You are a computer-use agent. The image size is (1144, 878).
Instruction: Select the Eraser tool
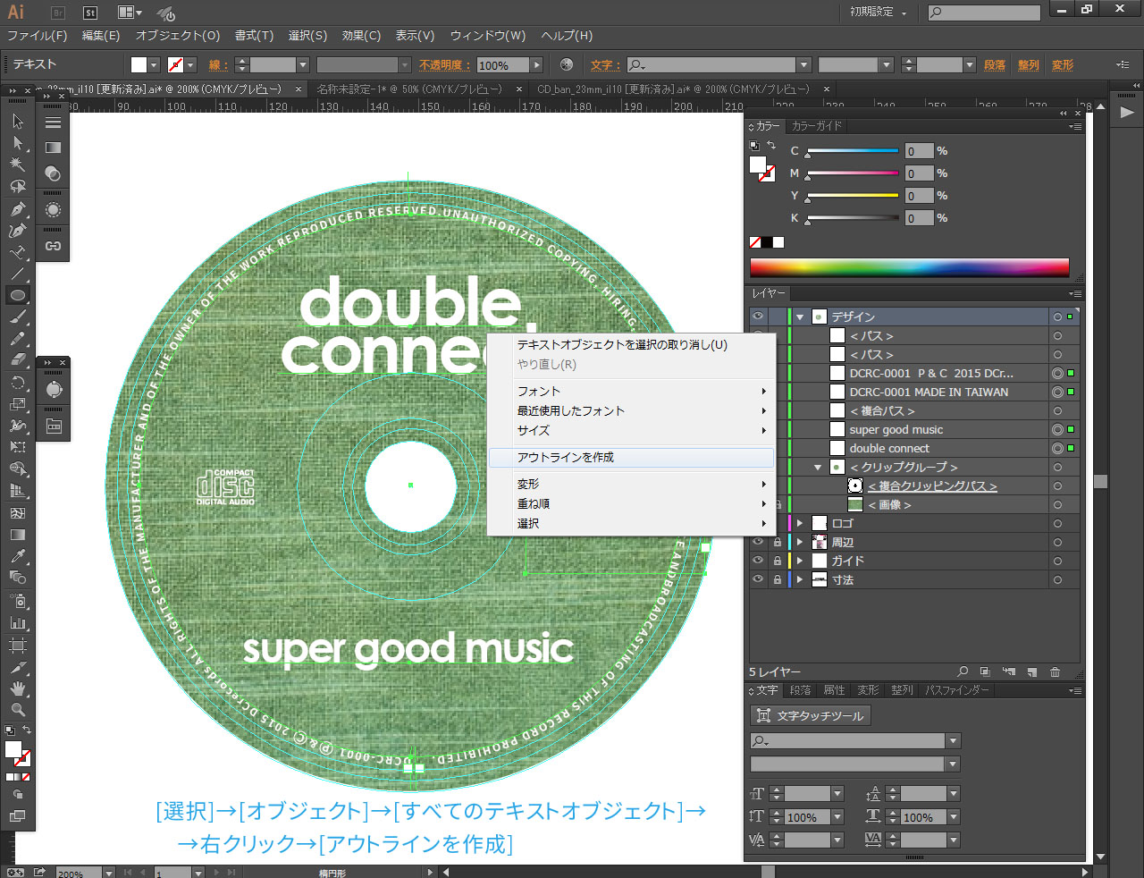click(17, 360)
